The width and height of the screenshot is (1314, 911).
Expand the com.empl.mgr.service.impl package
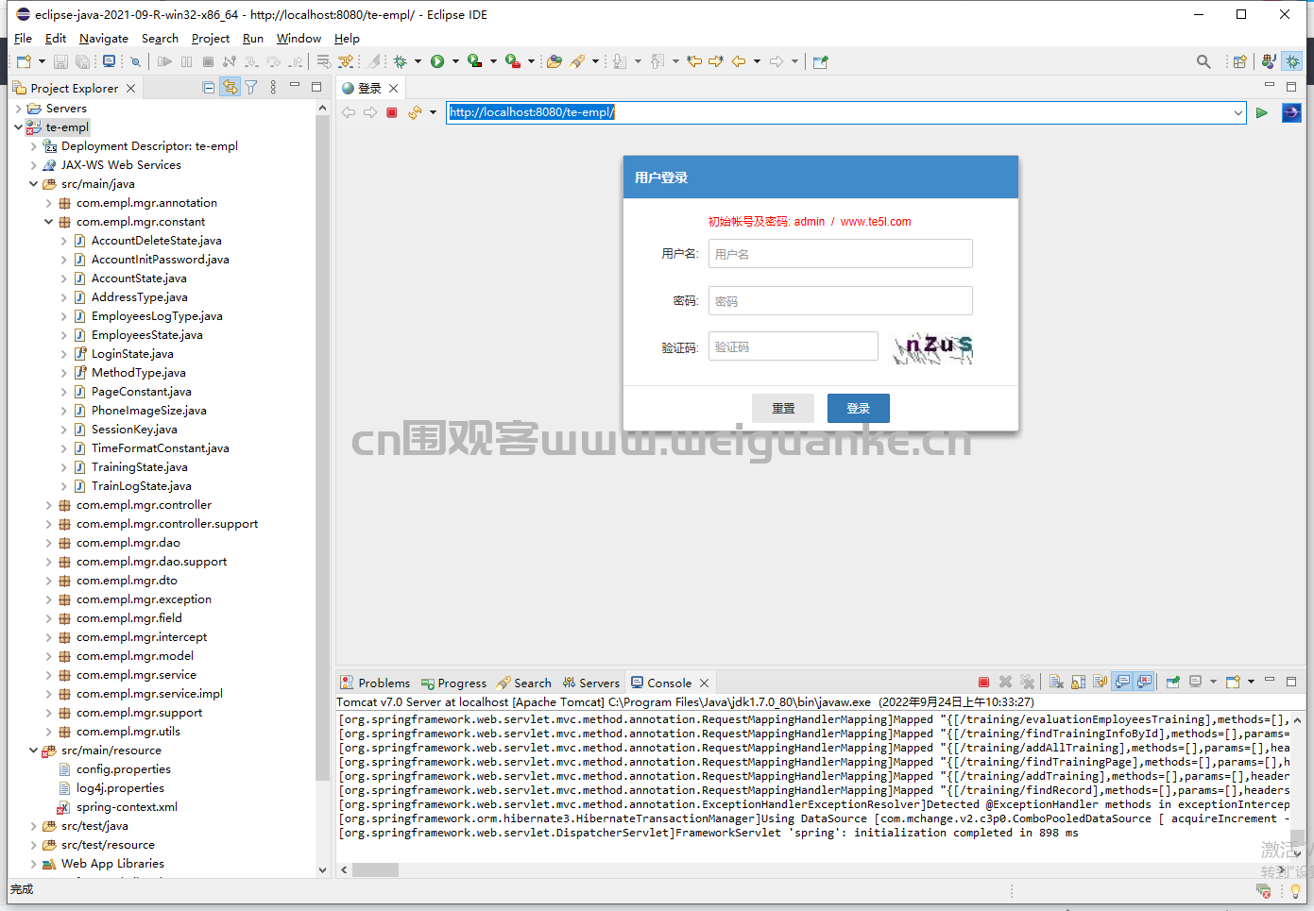[x=49, y=694]
